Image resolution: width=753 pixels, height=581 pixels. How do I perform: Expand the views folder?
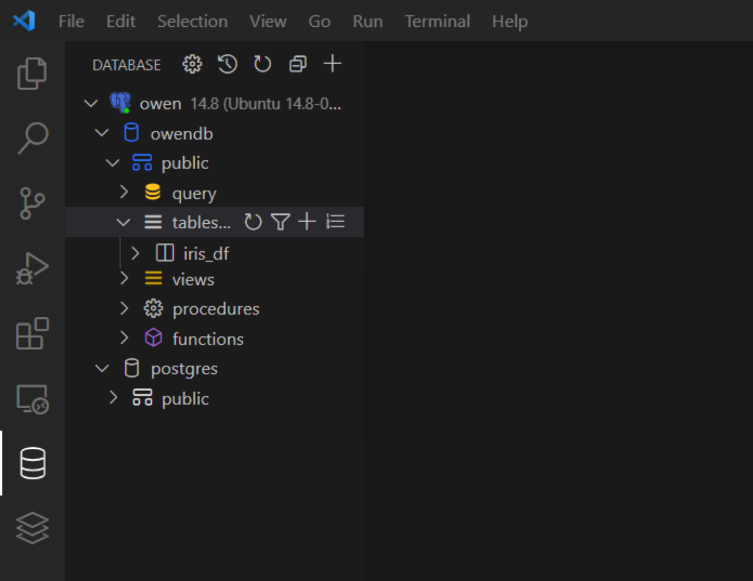(124, 278)
